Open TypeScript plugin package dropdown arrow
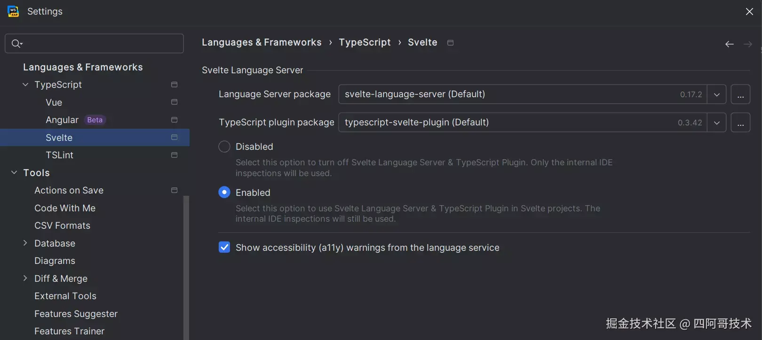762x340 pixels. 716,123
